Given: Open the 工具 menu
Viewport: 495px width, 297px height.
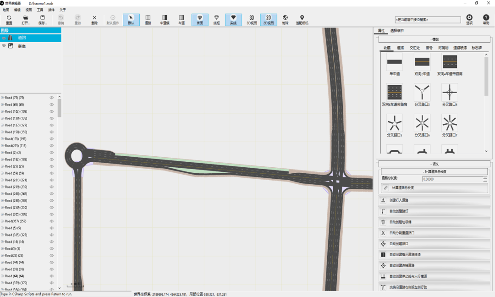Looking at the screenshot, I should 40,10.
